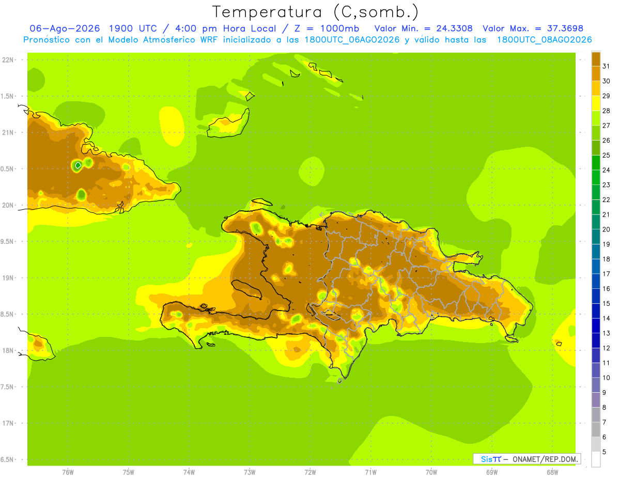The image size is (620, 479).
Task: Click the title 'Temperatura (C,somb.)'
Action: click(x=315, y=12)
